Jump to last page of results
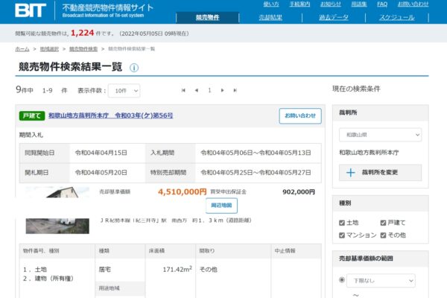447x298 pixels. tap(235, 90)
